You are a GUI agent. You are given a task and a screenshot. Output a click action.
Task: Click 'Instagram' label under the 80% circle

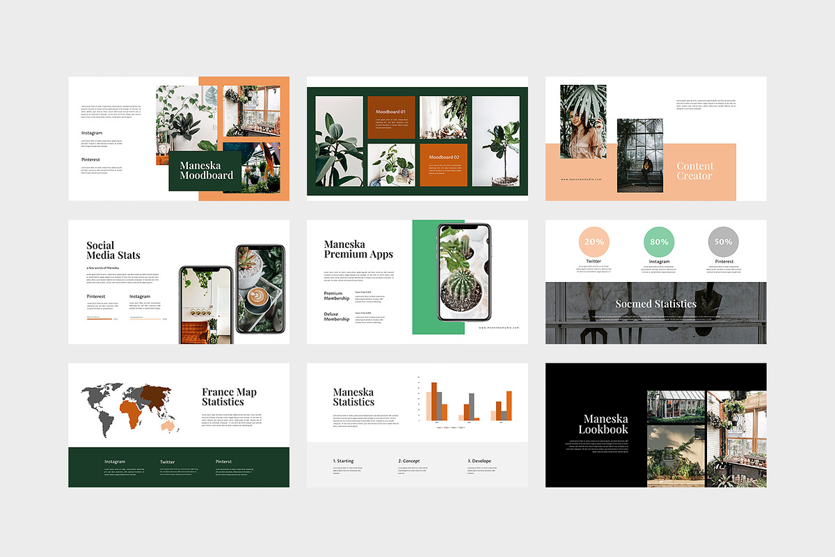(659, 262)
